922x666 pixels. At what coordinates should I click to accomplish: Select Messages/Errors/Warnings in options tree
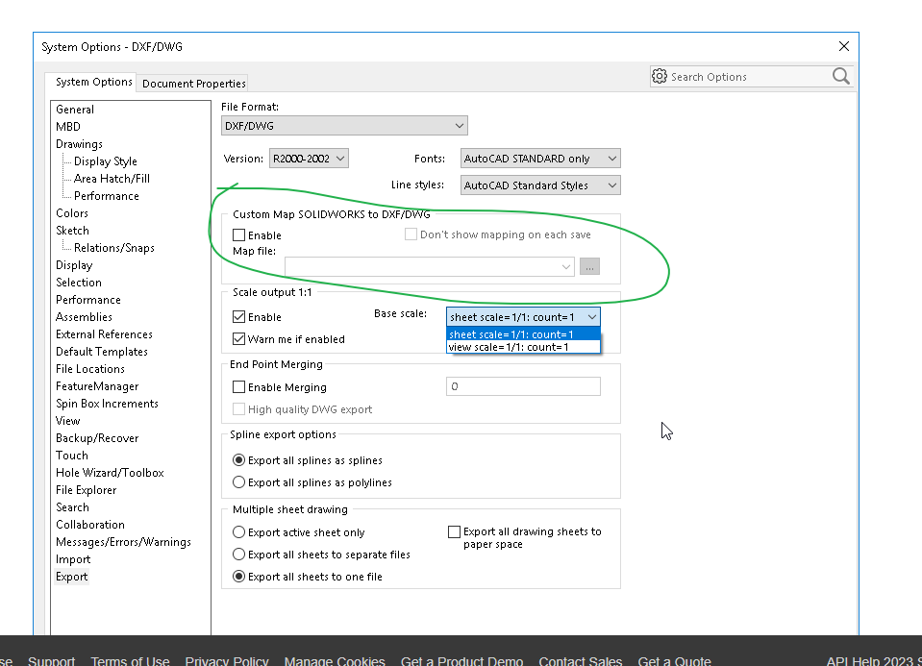123,542
